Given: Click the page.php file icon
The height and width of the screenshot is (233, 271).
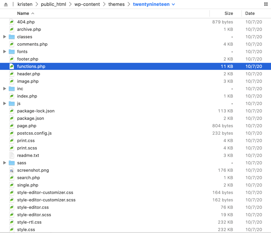Looking at the screenshot, I should [x=12, y=126].
